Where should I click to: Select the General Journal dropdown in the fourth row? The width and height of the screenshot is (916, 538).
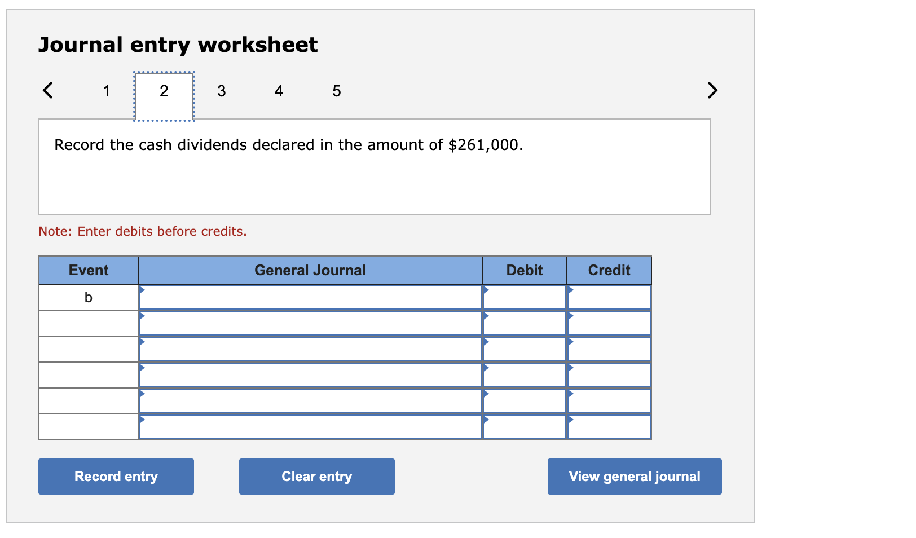click(310, 375)
